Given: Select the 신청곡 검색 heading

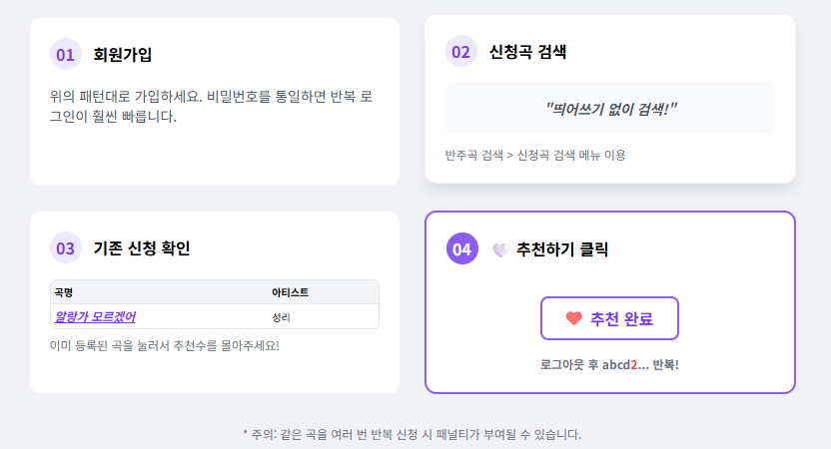Looking at the screenshot, I should pos(527,52).
